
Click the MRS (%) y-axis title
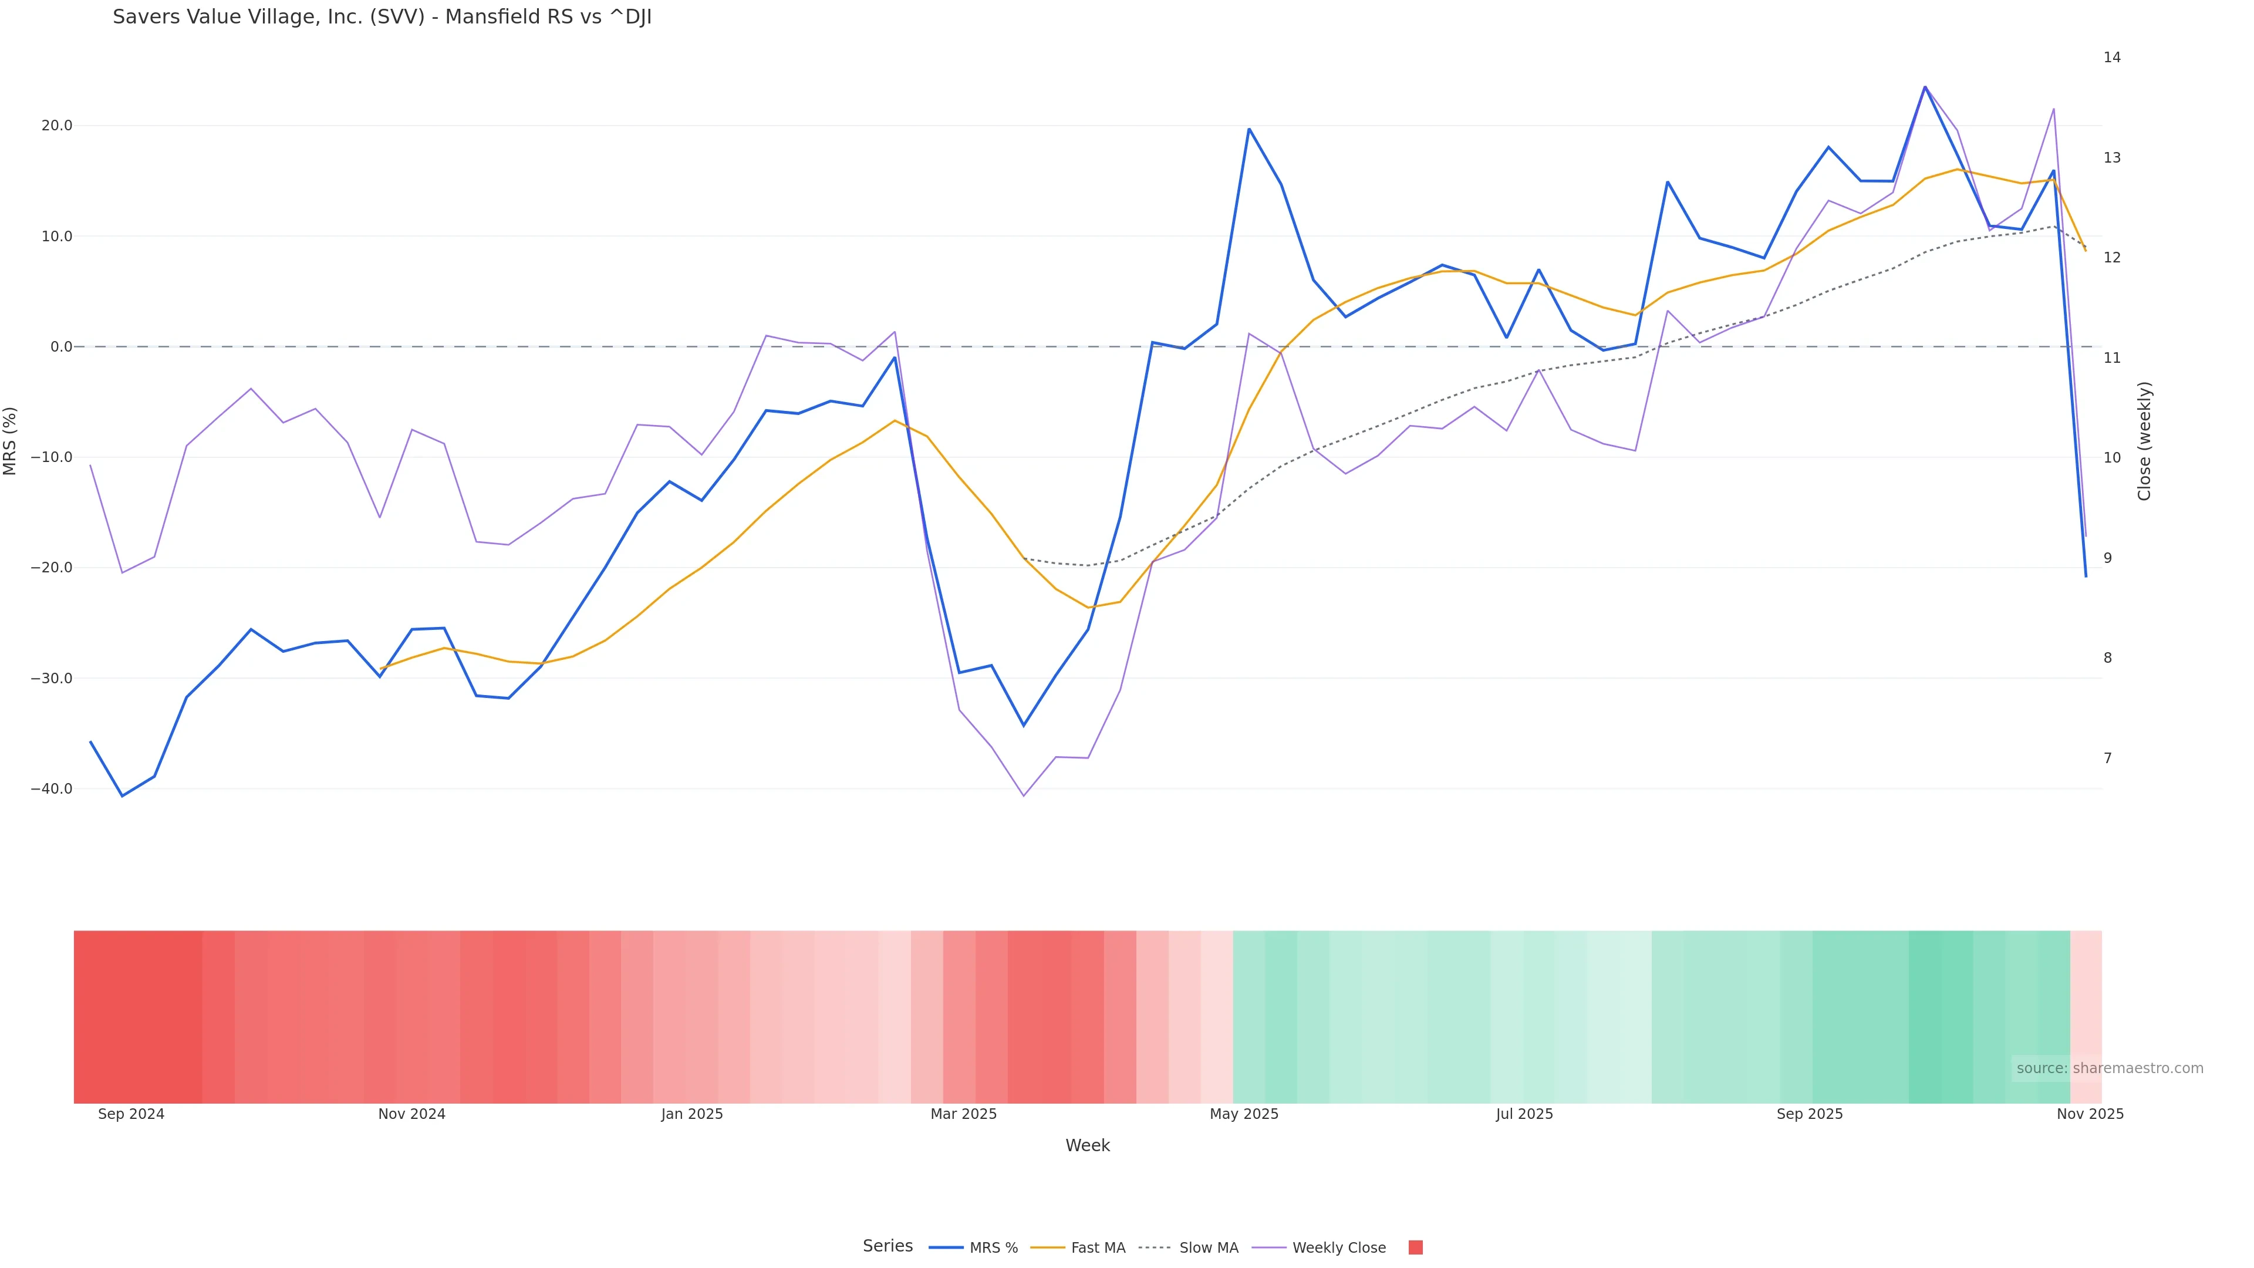[x=11, y=441]
